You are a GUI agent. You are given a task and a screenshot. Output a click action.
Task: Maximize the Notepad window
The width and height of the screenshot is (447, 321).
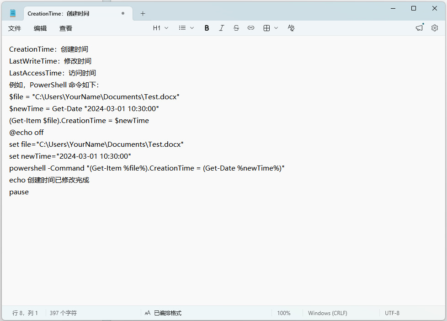[414, 9]
